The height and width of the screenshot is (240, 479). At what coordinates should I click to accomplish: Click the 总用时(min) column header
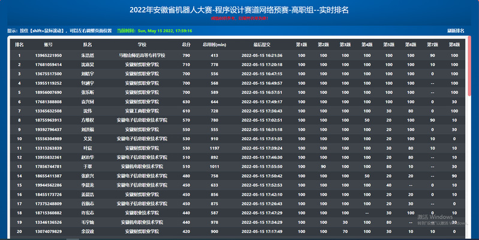[x=214, y=45]
